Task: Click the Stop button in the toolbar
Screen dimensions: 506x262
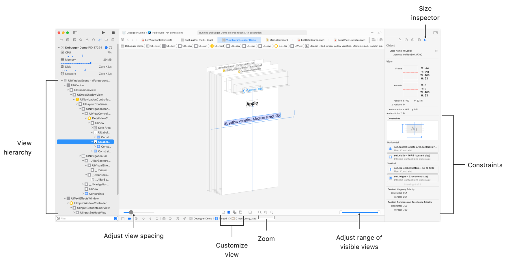Action: [113, 33]
